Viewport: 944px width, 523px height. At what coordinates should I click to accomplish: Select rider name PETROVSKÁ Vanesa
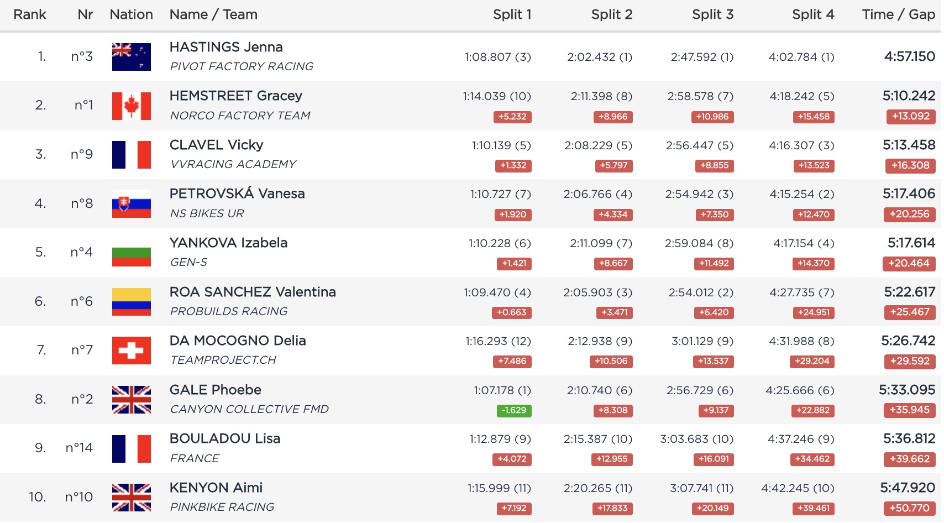pos(237,193)
